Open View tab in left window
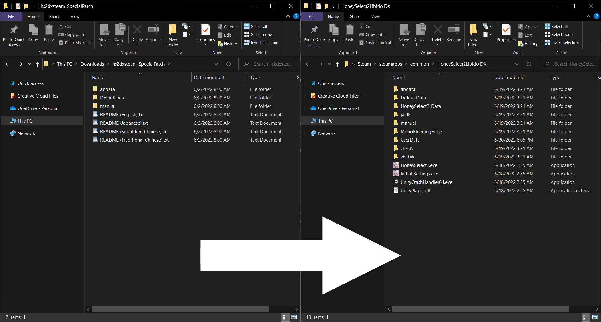The height and width of the screenshot is (322, 601). point(75,16)
